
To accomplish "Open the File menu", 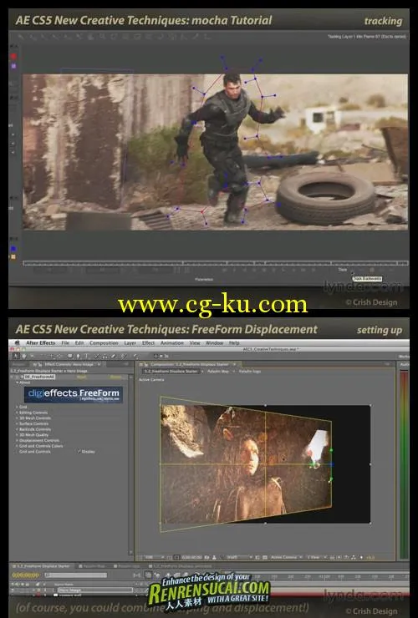I will pos(65,343).
